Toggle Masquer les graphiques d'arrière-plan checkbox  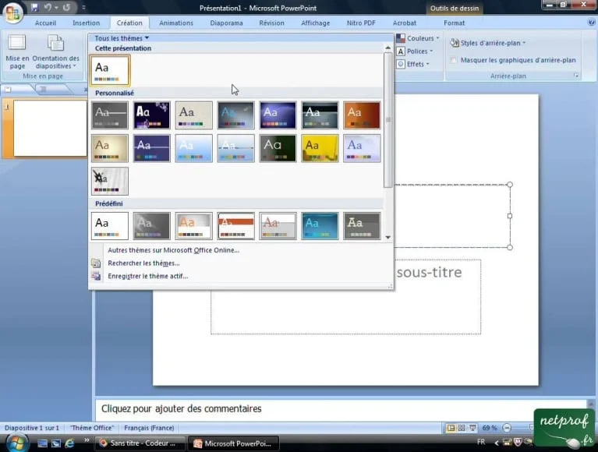tap(454, 60)
